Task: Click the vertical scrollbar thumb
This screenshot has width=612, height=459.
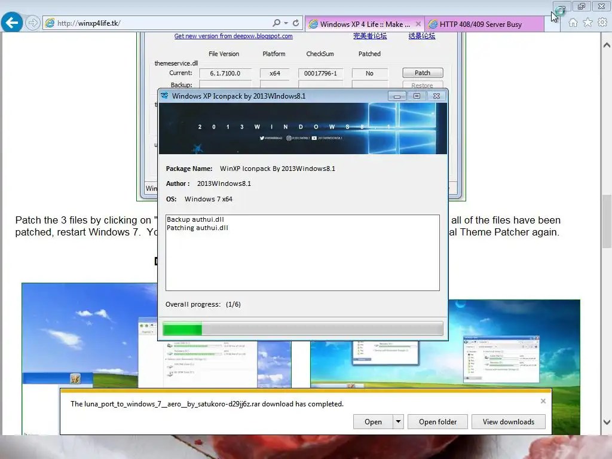Action: click(x=607, y=221)
